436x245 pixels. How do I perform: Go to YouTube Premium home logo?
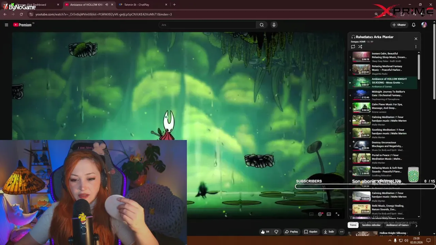[x=23, y=25]
